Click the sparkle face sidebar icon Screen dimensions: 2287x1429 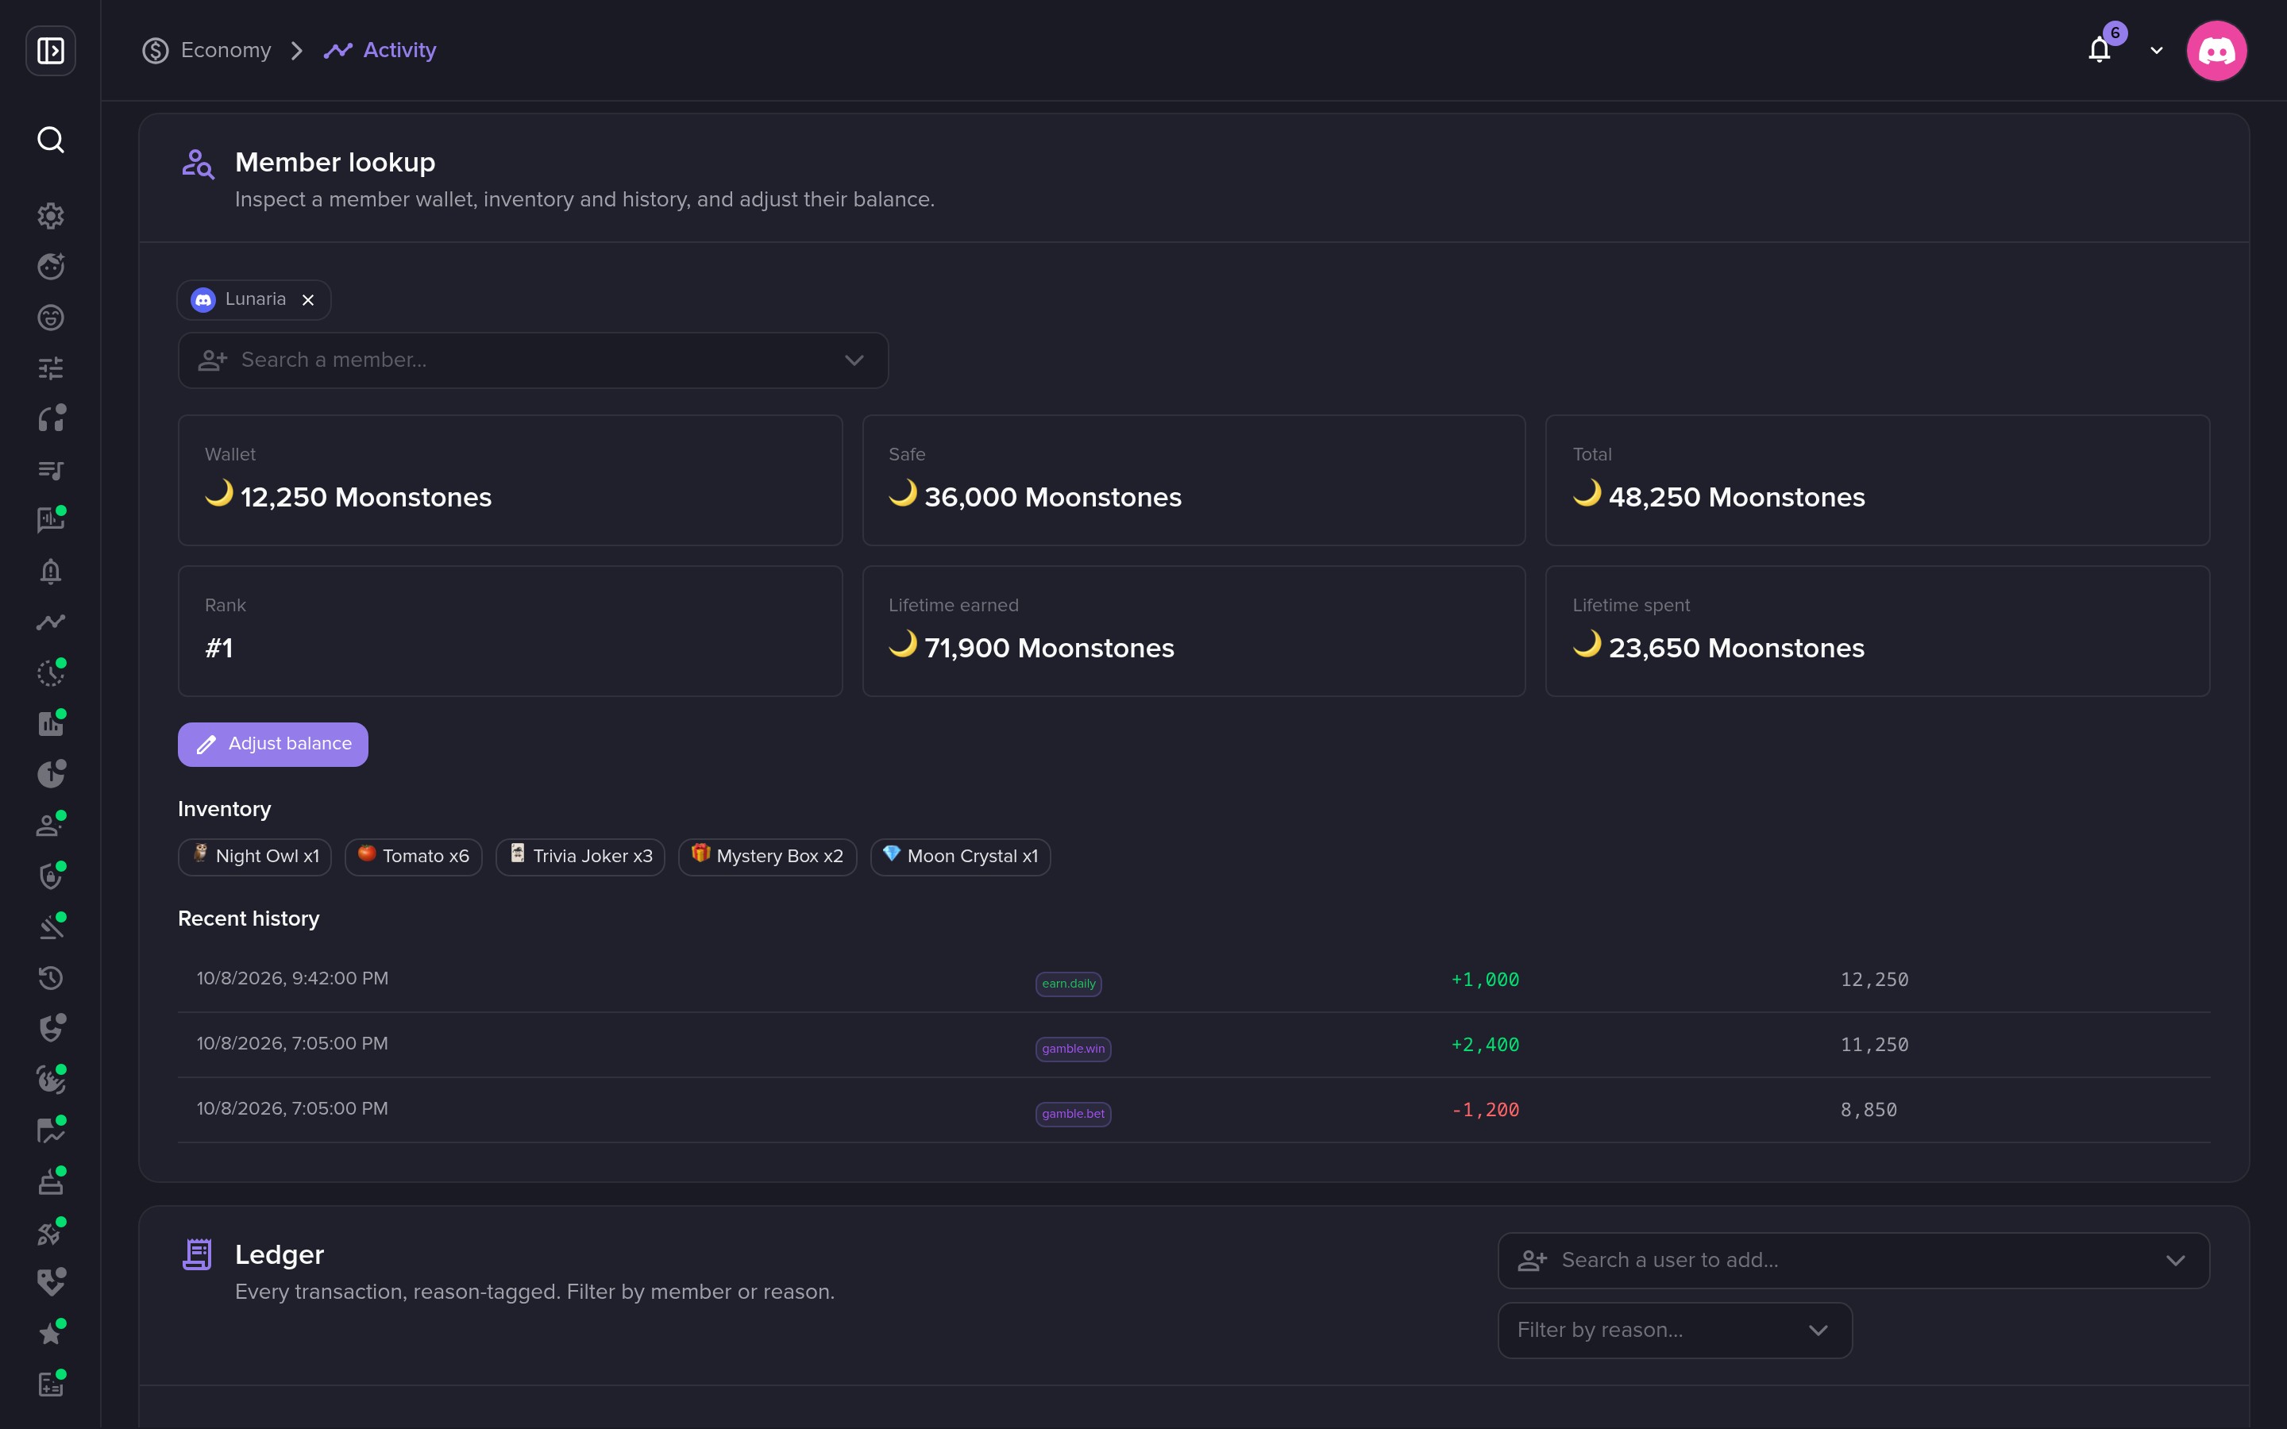[50, 267]
